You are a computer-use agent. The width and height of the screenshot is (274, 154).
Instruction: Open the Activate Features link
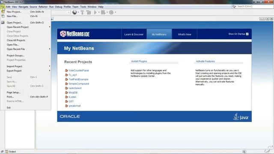tap(205, 61)
